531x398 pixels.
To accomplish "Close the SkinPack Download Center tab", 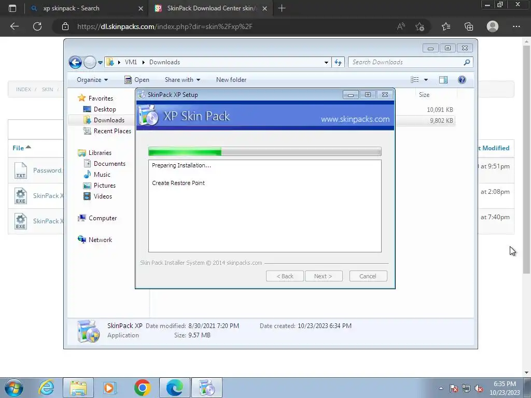I will 265,8.
